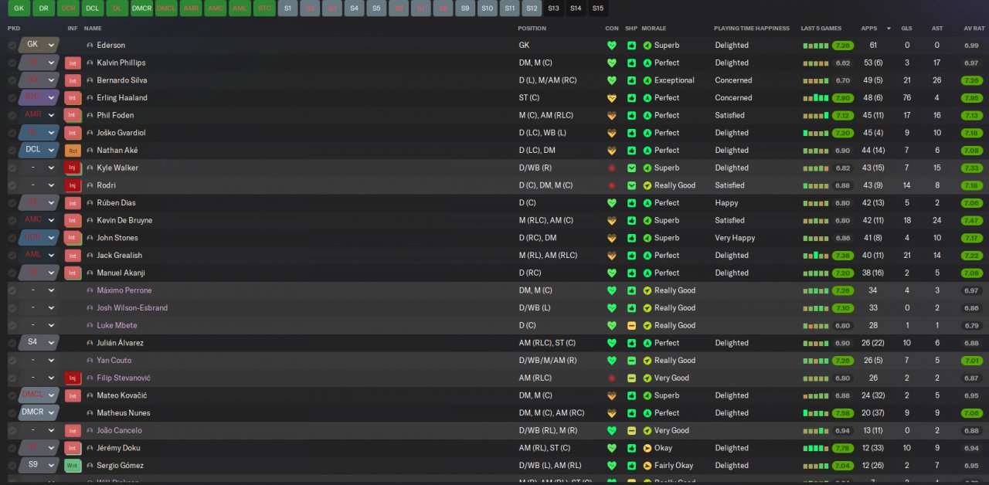989x485 pixels.
Task: Click Kyle Walker's match sharpness icon
Action: click(x=631, y=168)
